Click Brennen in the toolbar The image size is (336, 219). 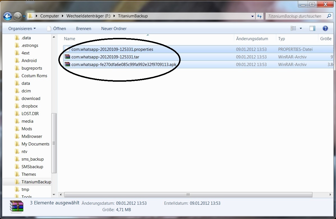84,29
